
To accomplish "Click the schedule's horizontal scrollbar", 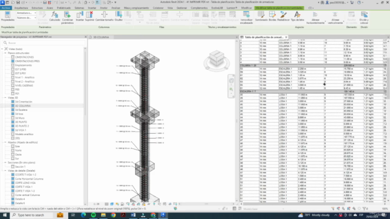I will [294, 204].
